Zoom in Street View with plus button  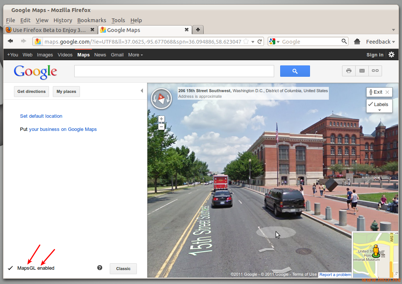[x=161, y=119]
